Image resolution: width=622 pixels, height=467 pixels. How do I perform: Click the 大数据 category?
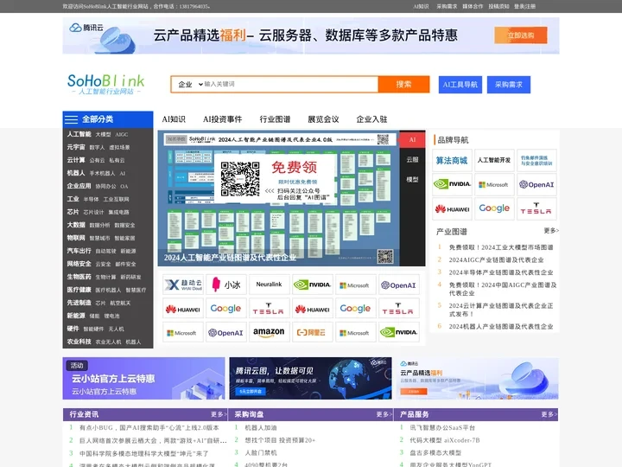pyautogui.click(x=76, y=225)
